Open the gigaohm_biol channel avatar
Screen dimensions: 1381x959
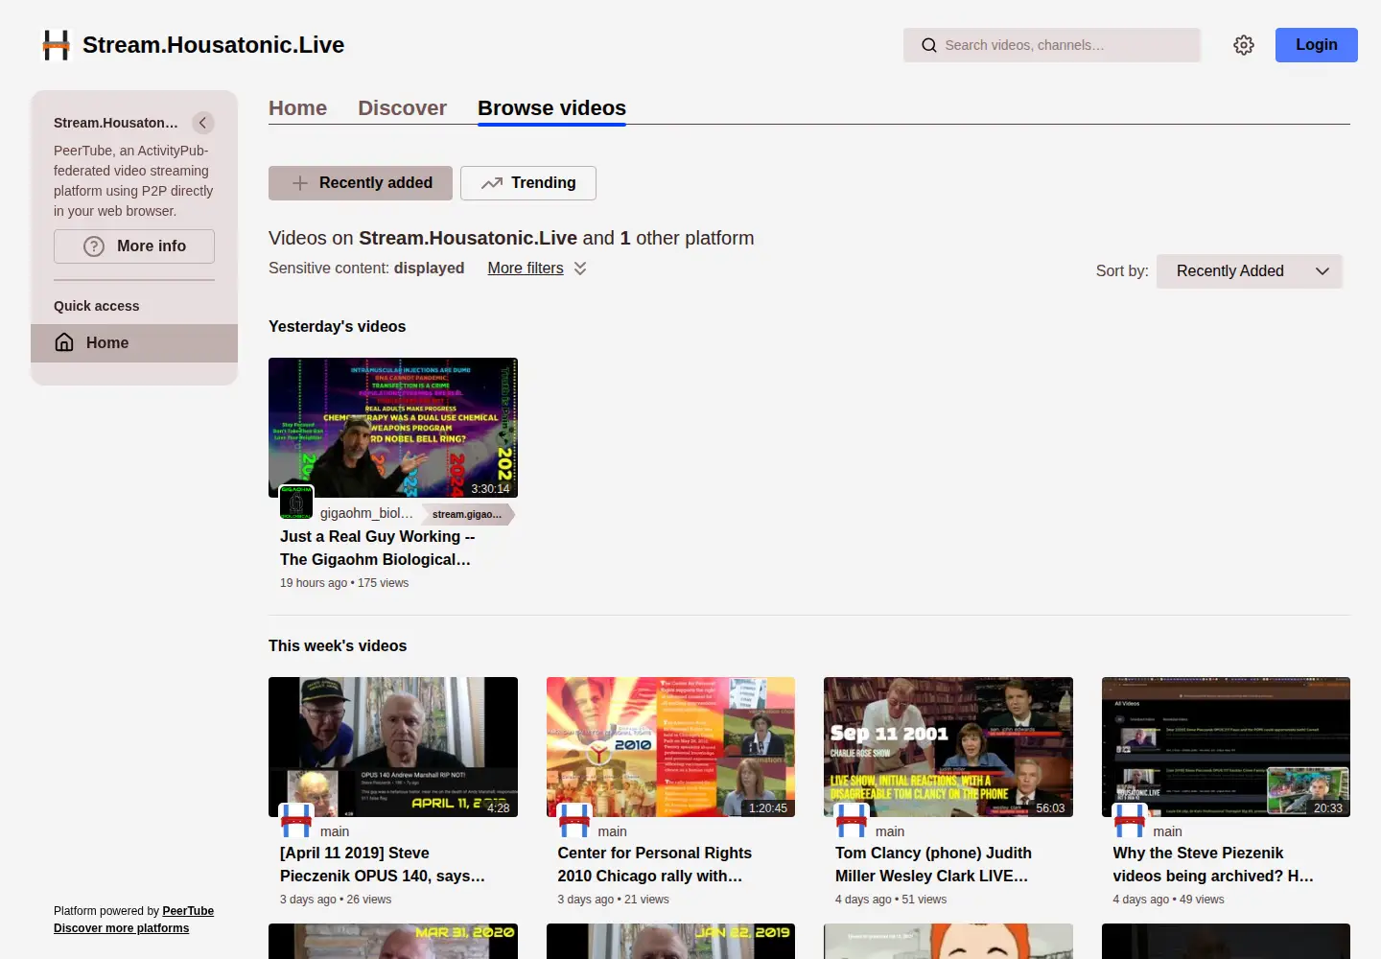pyautogui.click(x=296, y=503)
